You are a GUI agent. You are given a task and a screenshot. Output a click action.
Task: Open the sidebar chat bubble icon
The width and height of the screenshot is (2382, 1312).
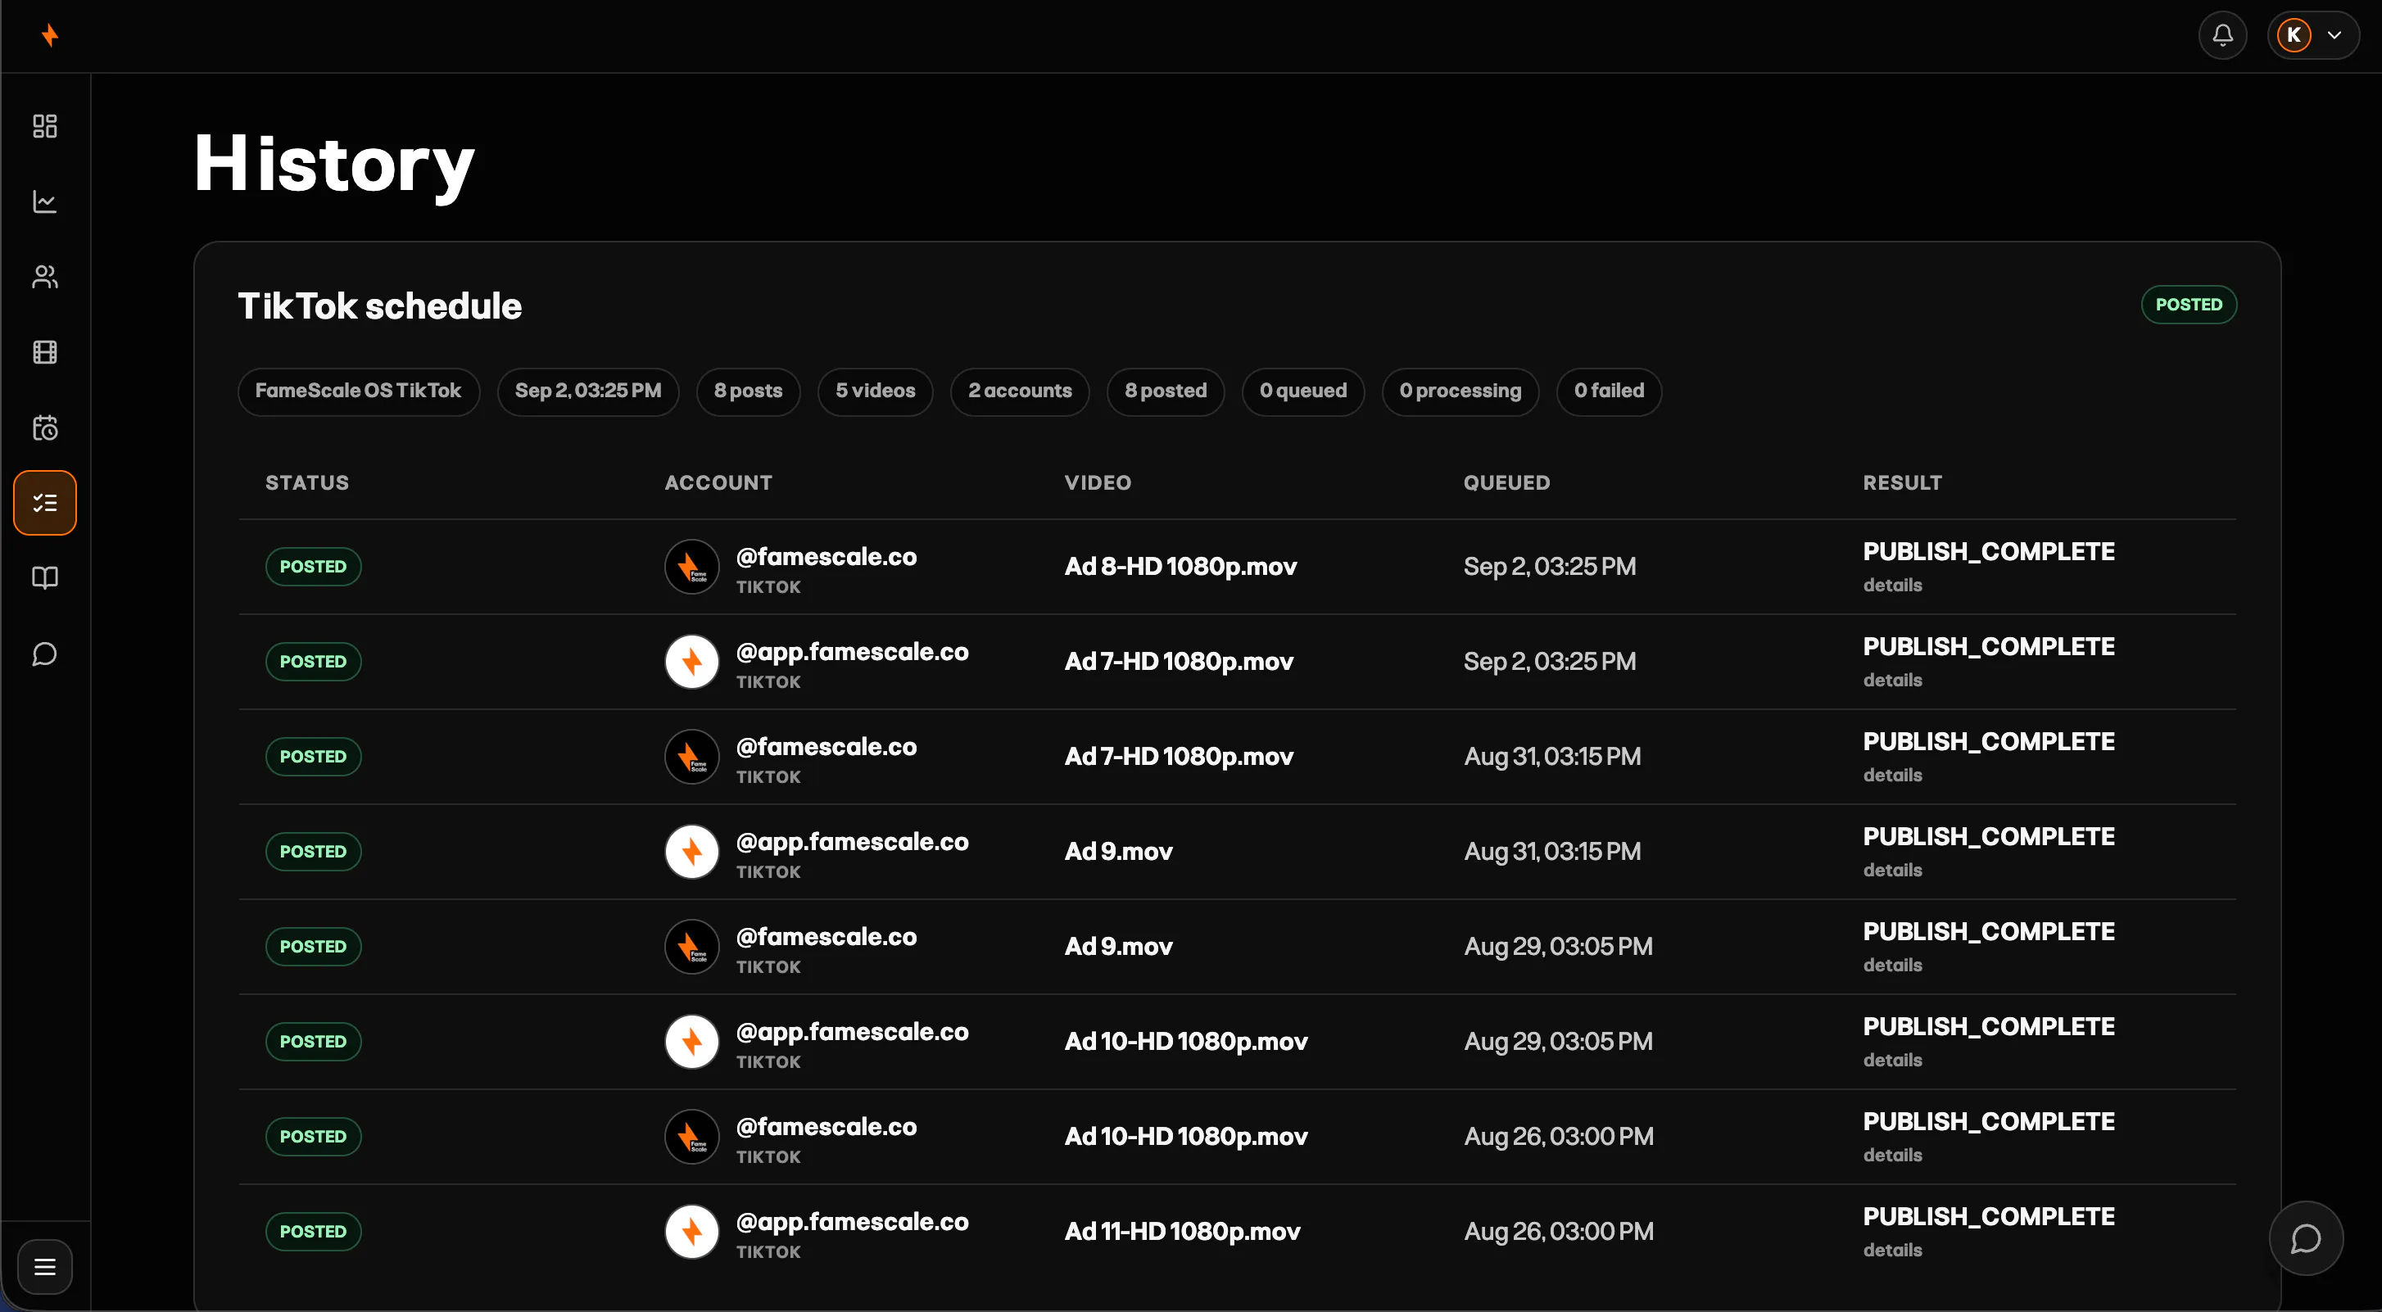pos(44,654)
